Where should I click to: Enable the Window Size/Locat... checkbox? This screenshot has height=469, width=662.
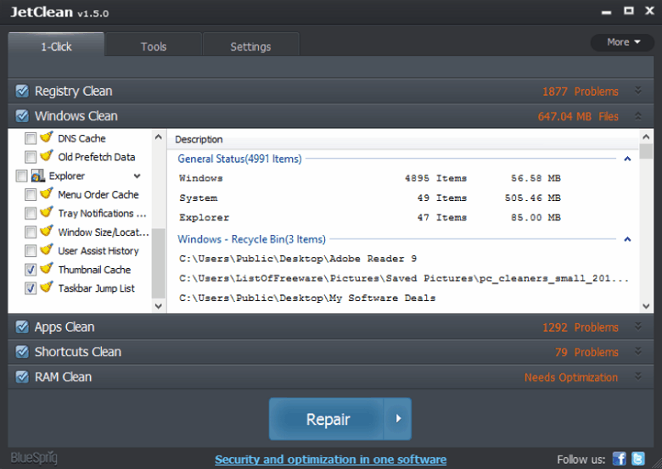[31, 232]
